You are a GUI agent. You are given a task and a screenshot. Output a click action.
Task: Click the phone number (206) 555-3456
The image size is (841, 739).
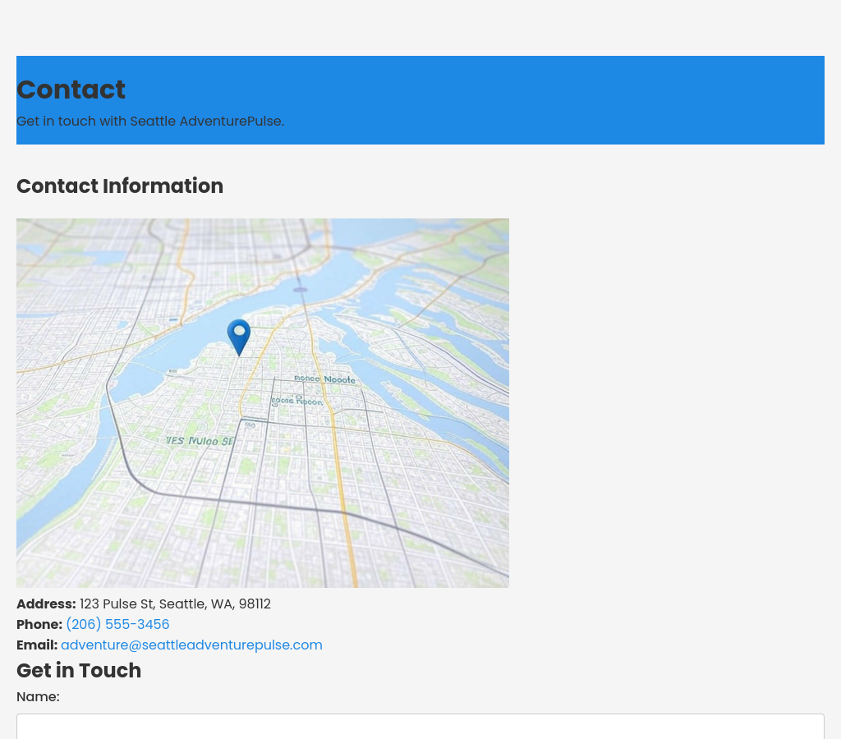coord(117,625)
